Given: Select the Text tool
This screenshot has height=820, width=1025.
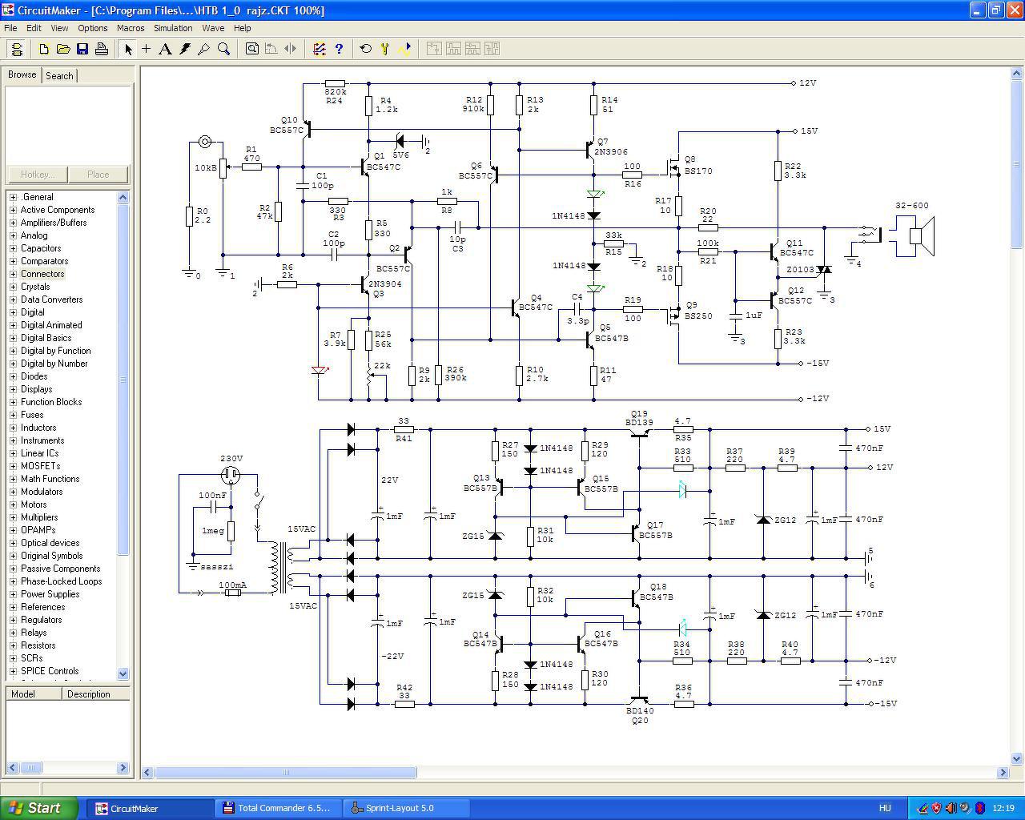Looking at the screenshot, I should (x=165, y=49).
